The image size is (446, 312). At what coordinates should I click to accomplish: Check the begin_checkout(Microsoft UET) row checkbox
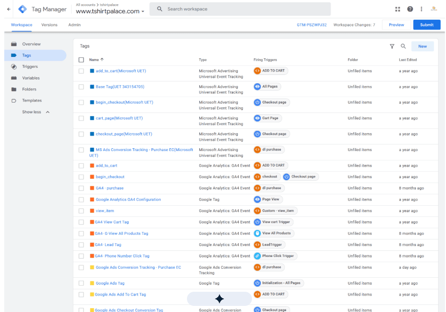click(x=81, y=102)
